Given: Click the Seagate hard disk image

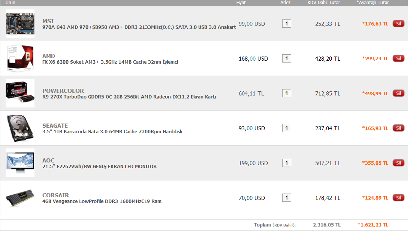Looking at the screenshot, I should click(20, 128).
